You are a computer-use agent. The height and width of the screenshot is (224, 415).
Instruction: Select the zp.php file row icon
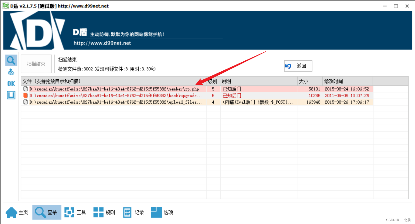[x=26, y=89]
